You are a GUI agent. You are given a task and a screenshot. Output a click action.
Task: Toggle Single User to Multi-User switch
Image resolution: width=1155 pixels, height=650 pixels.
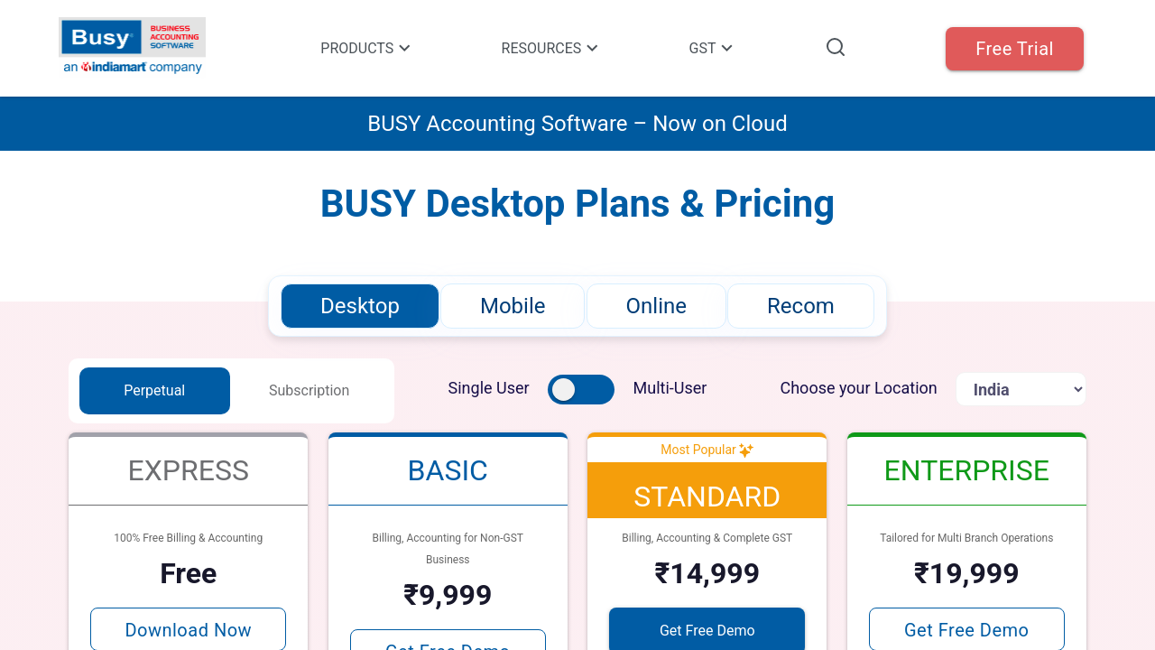tap(580, 389)
